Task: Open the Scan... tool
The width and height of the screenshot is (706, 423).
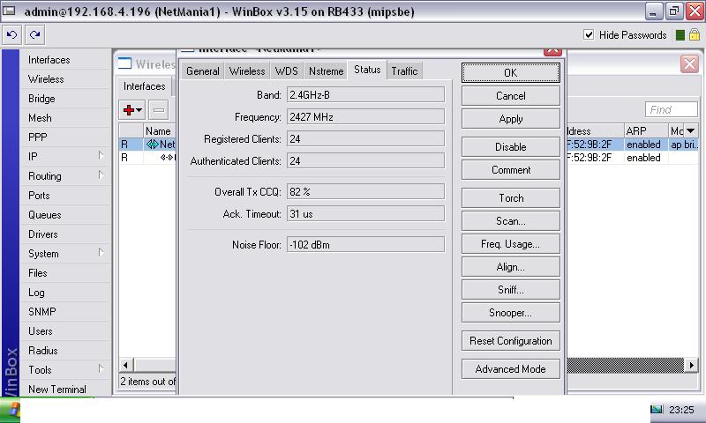Action: click(x=511, y=221)
